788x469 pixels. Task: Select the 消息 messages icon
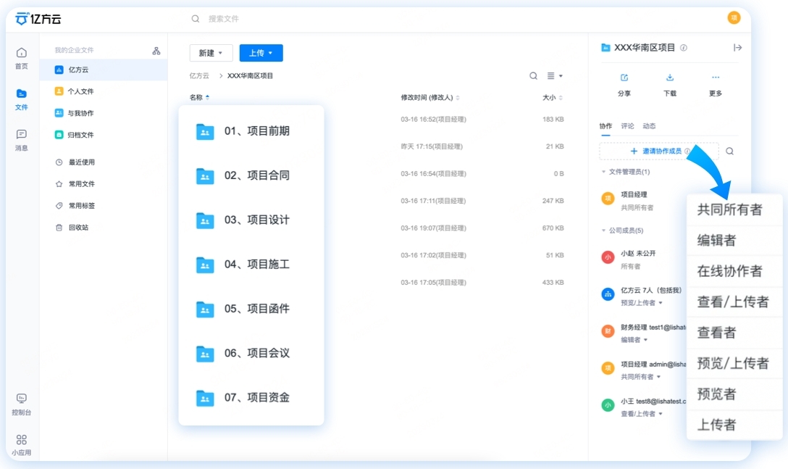(x=21, y=134)
